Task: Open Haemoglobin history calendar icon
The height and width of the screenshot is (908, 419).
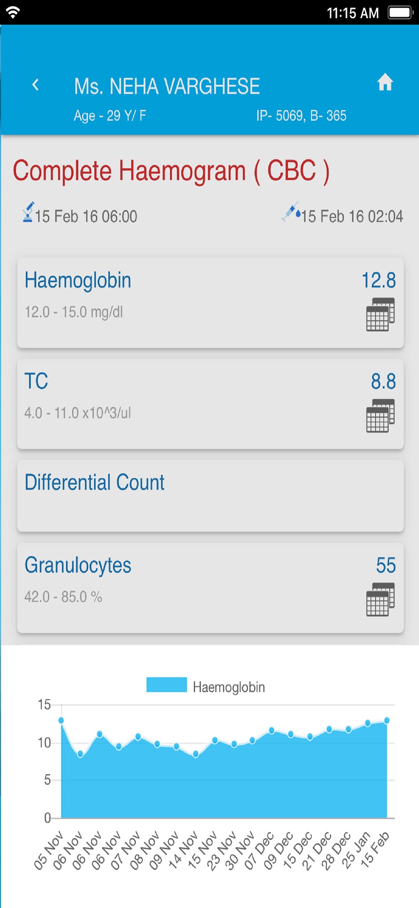Action: [380, 314]
